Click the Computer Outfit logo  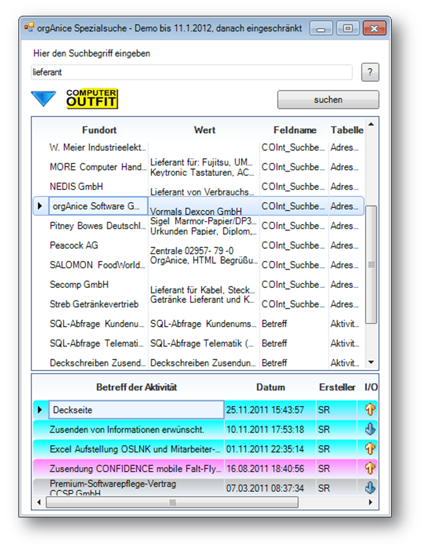92,99
